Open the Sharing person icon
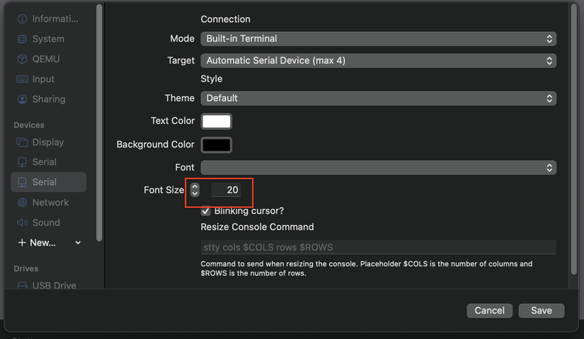 tap(22, 100)
